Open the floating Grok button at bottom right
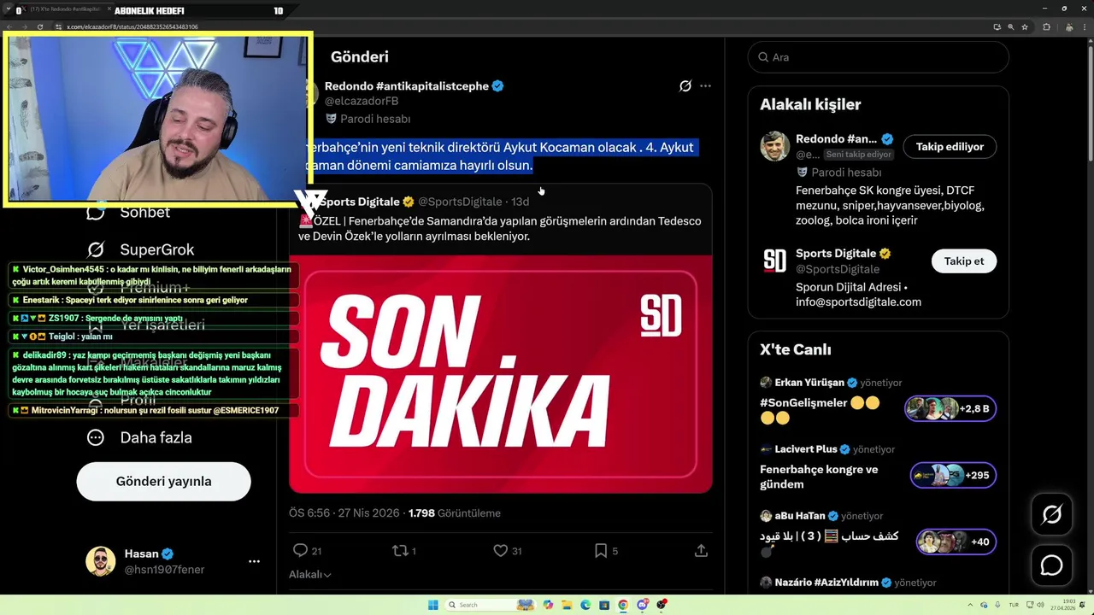 tap(1051, 514)
